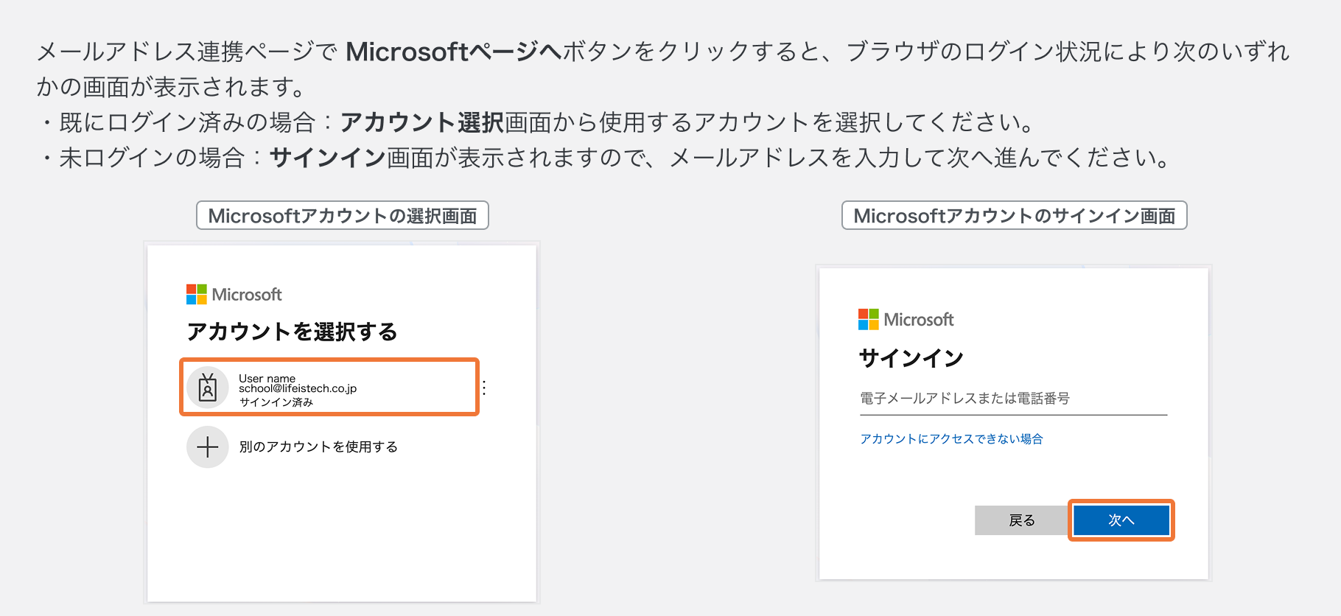Click the Microsoftアカウントのサインイン画面 label
Image resolution: width=1341 pixels, height=616 pixels.
(1014, 216)
